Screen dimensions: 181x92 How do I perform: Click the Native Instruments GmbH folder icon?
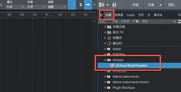point(109,82)
